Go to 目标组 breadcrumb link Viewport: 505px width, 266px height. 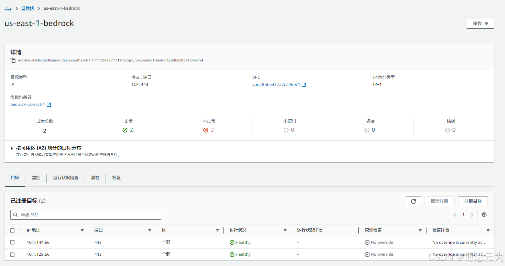[x=28, y=8]
